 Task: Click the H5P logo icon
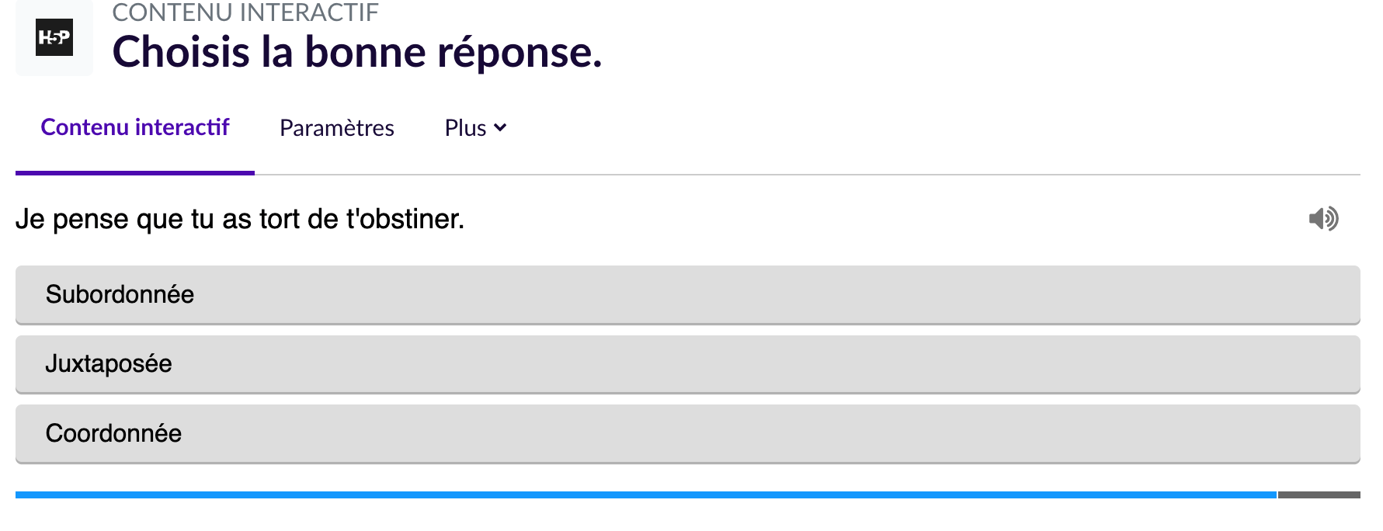click(x=54, y=37)
